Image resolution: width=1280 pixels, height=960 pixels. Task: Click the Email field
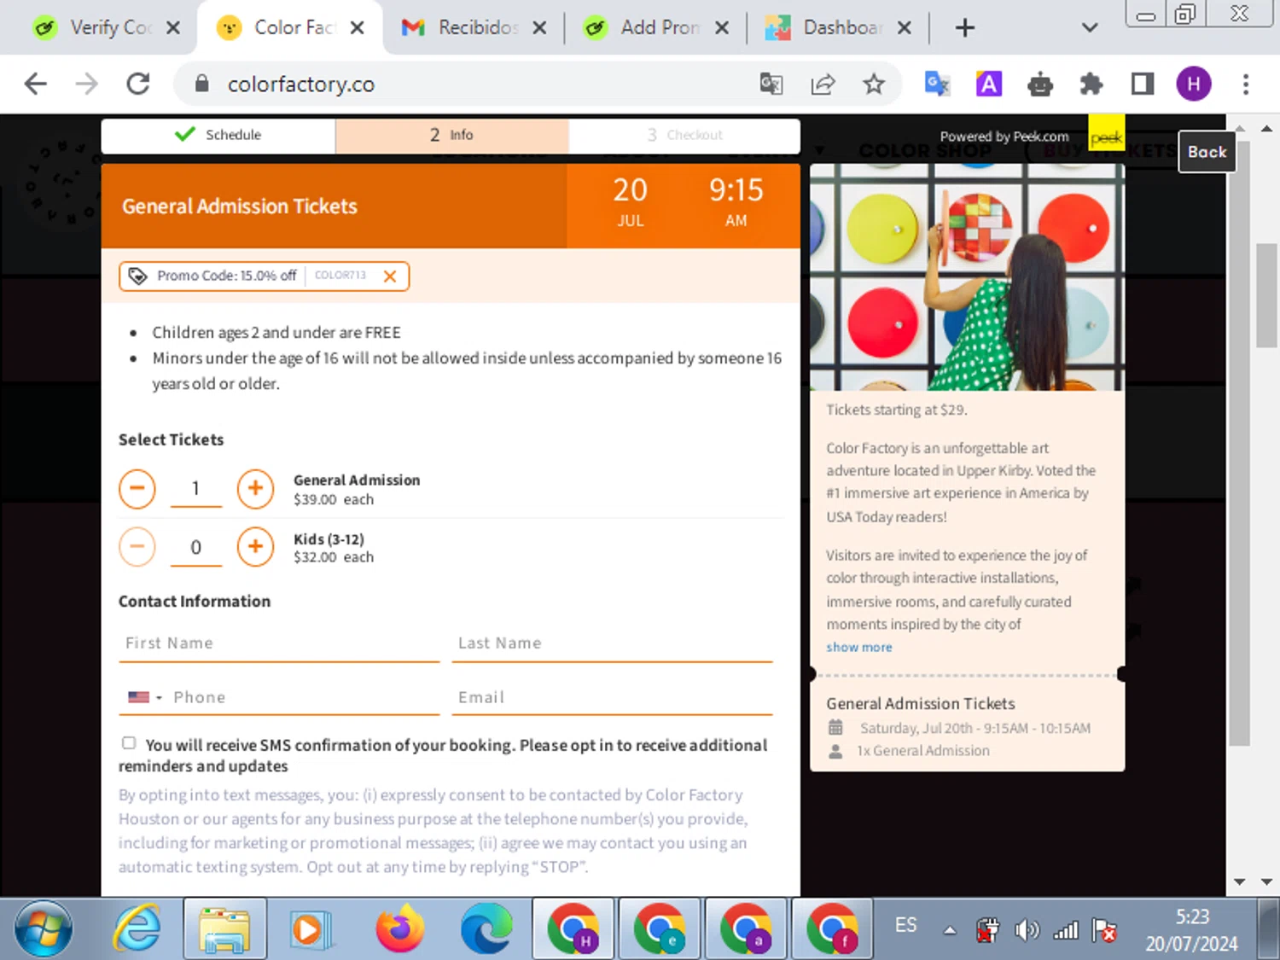(x=612, y=697)
